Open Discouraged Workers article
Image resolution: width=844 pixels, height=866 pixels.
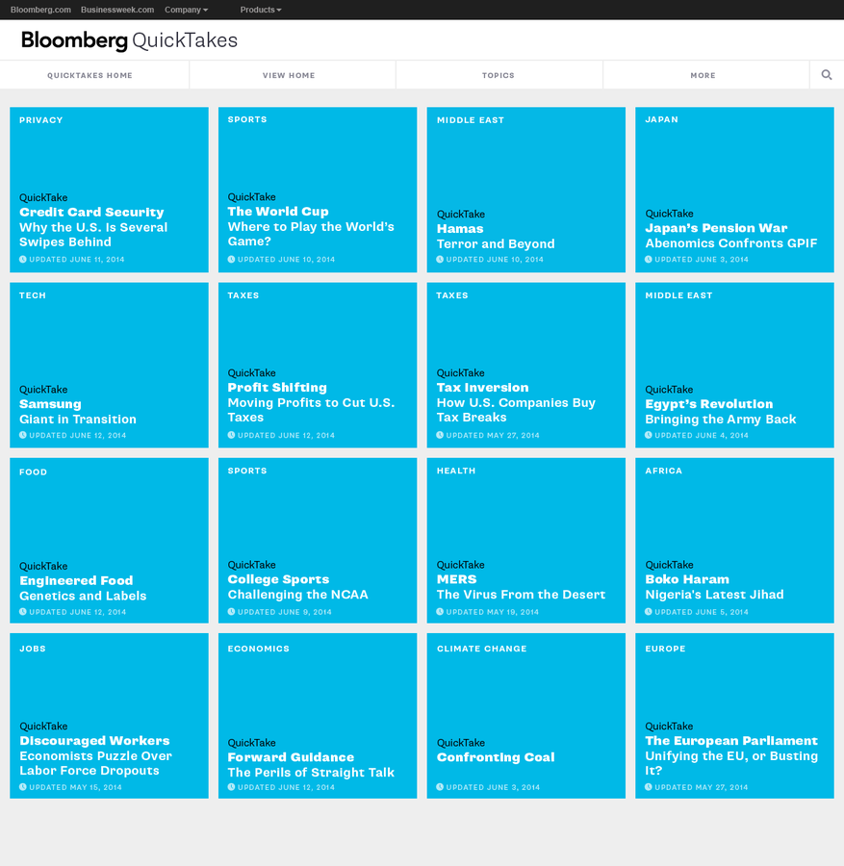(110, 716)
